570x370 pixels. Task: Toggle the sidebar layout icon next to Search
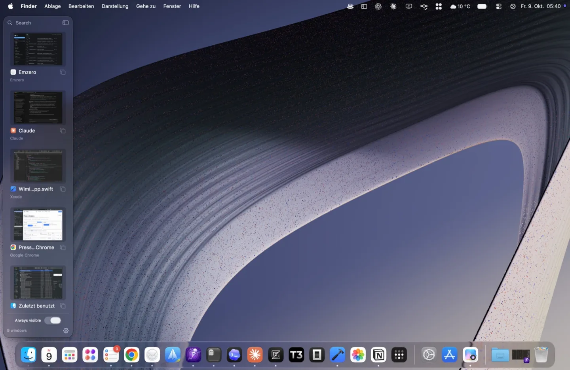click(x=66, y=23)
